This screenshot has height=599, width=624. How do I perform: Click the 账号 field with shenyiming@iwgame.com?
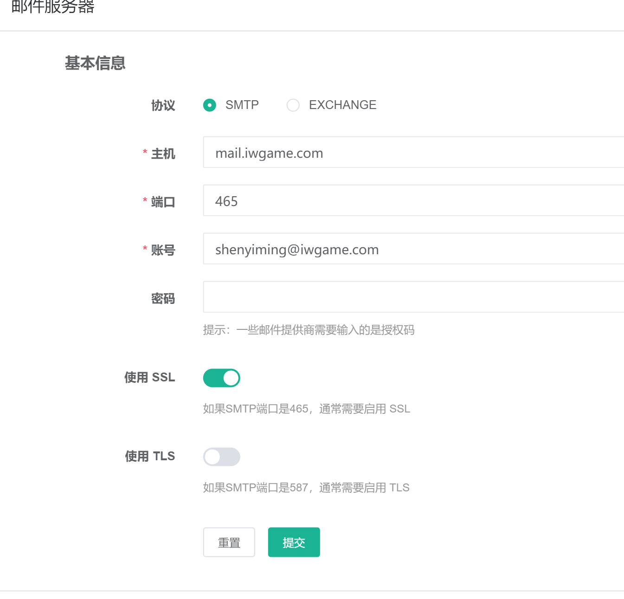pos(413,249)
